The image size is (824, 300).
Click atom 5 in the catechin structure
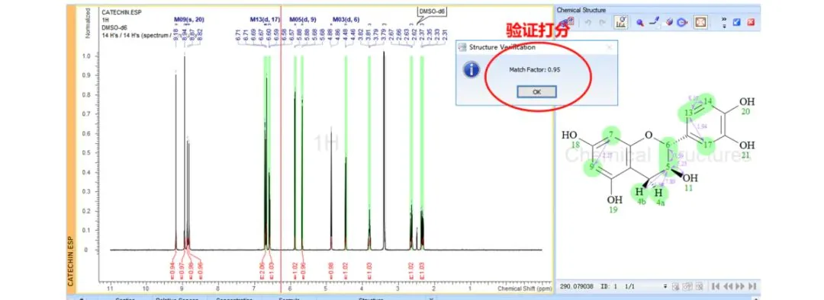point(668,167)
